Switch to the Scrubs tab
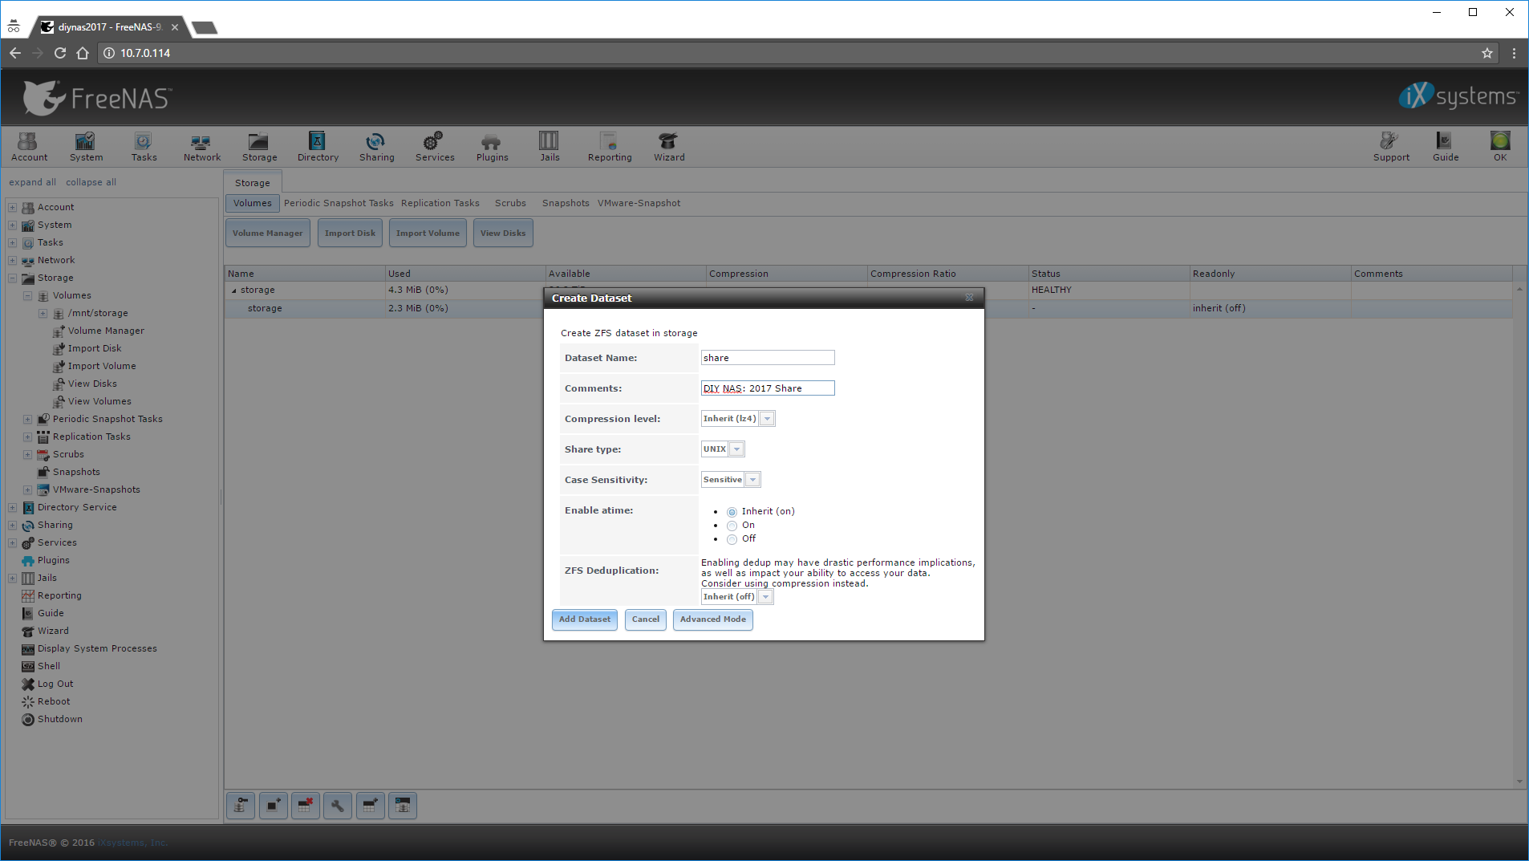 pos(510,203)
